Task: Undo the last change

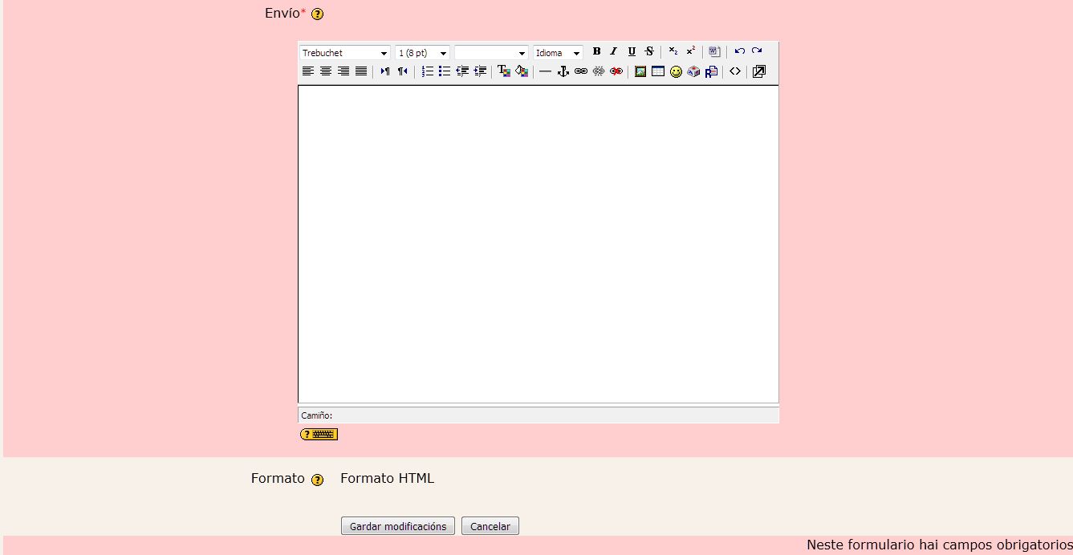Action: (740, 51)
